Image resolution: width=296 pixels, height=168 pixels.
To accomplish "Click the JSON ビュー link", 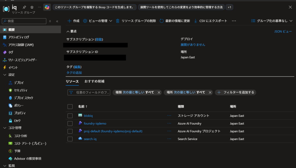I will click(283, 32).
